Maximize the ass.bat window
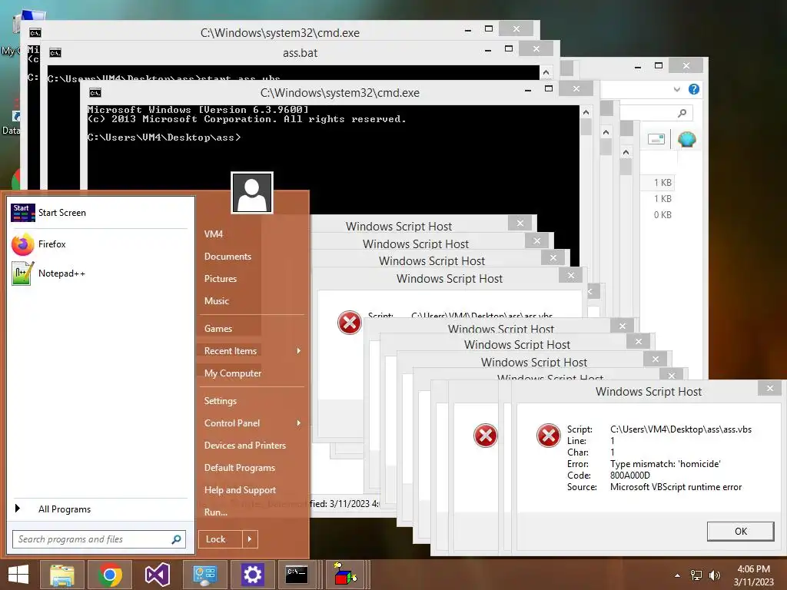Screen dimensions: 787x590 point(509,48)
